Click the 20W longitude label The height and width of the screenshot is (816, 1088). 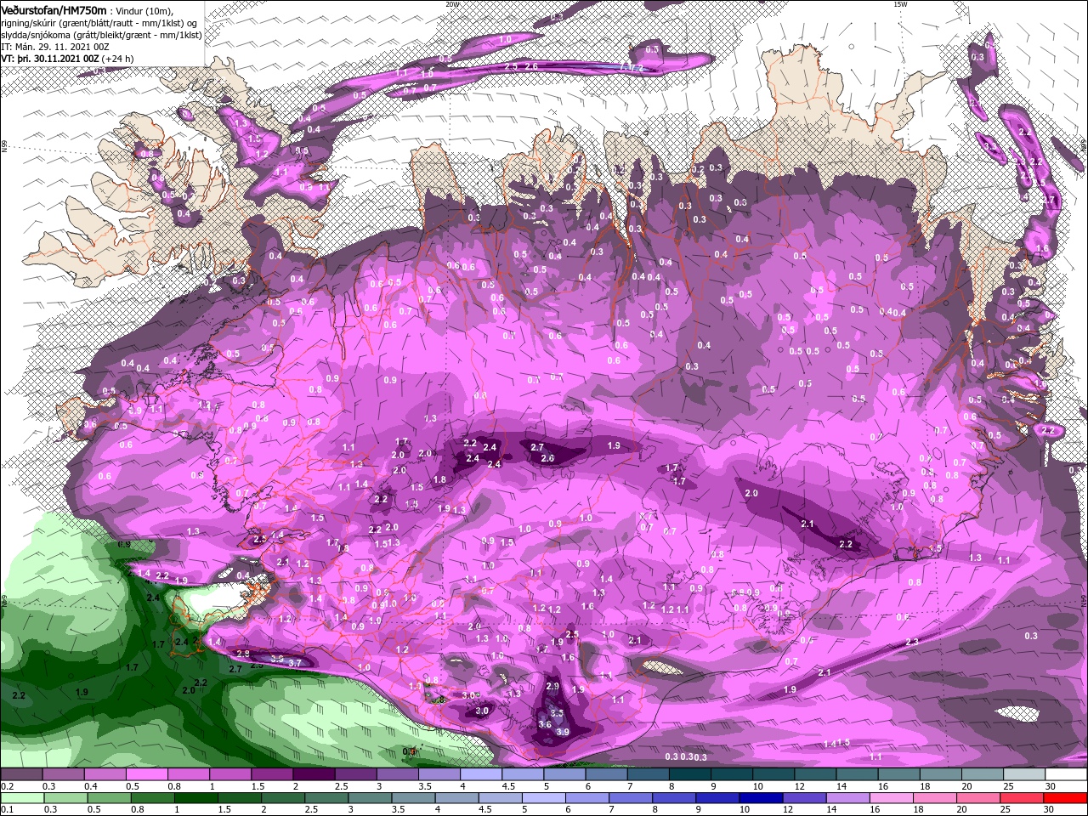pos(453,4)
